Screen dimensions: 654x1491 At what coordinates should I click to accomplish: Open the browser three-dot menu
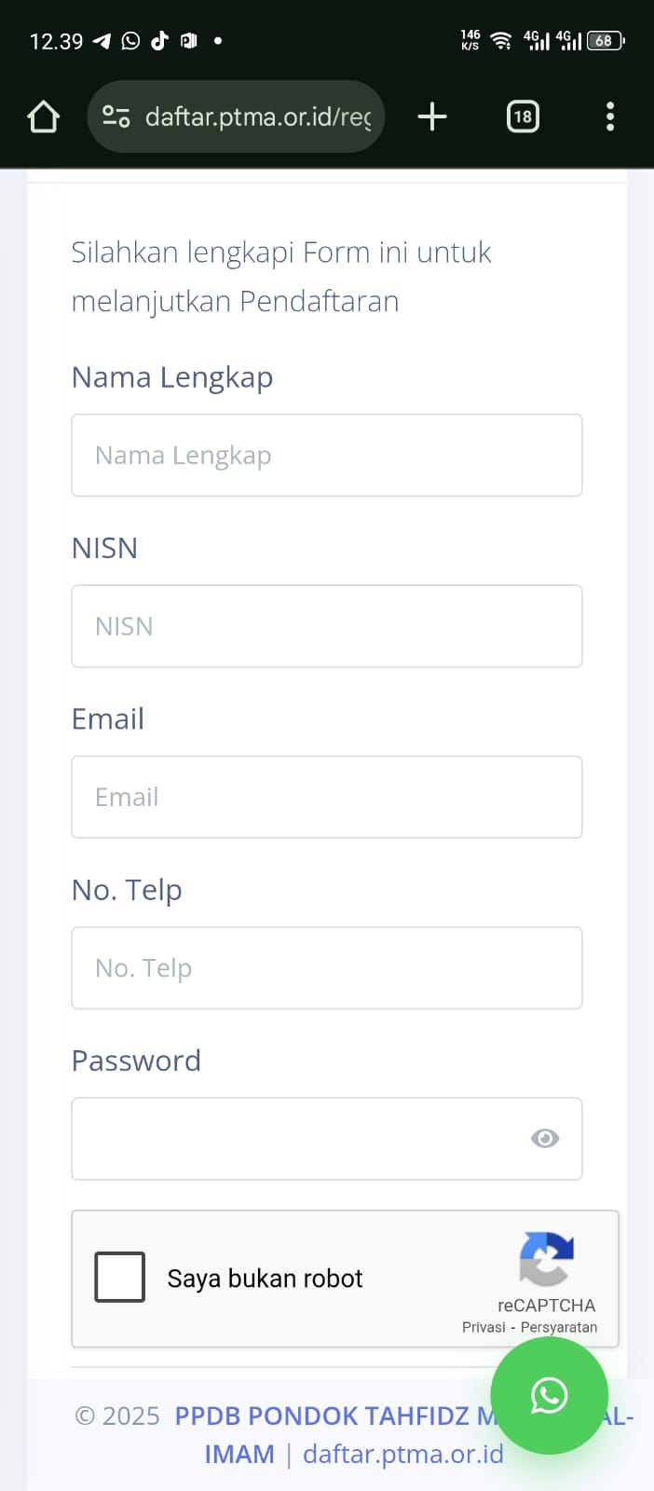tap(610, 116)
